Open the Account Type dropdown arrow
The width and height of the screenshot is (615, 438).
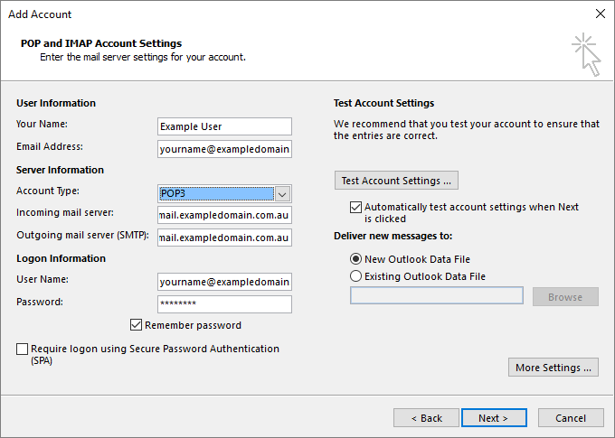pos(282,193)
